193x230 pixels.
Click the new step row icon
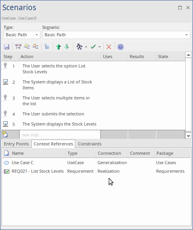point(5,134)
